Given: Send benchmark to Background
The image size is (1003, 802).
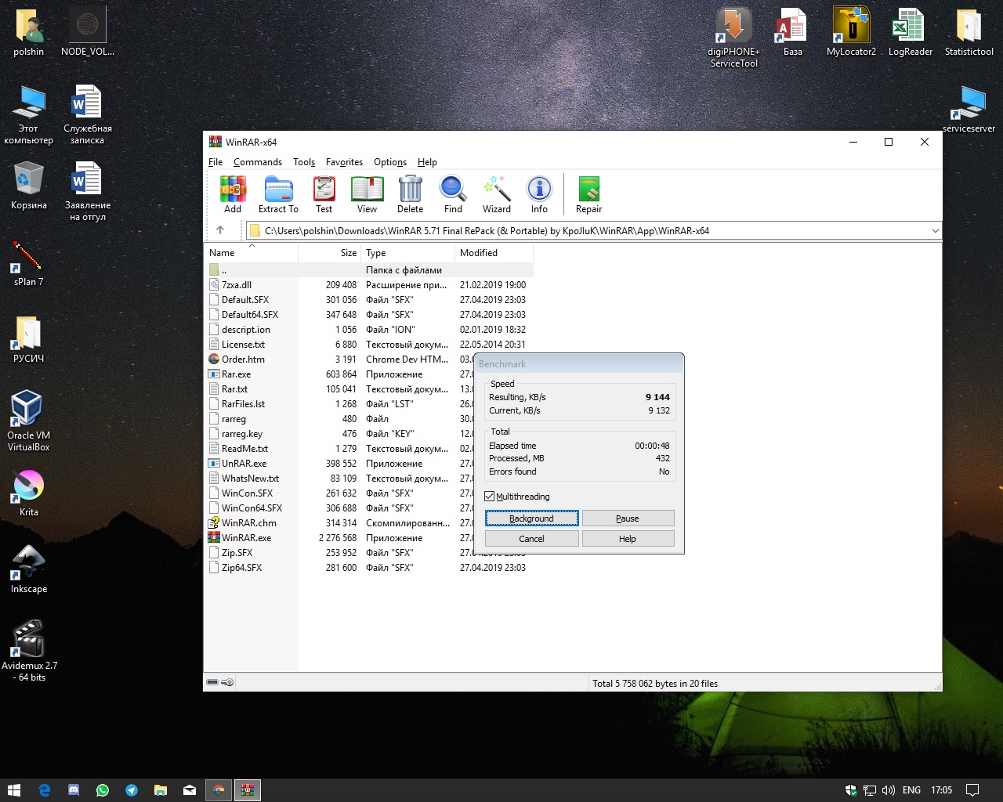Looking at the screenshot, I should [x=531, y=518].
